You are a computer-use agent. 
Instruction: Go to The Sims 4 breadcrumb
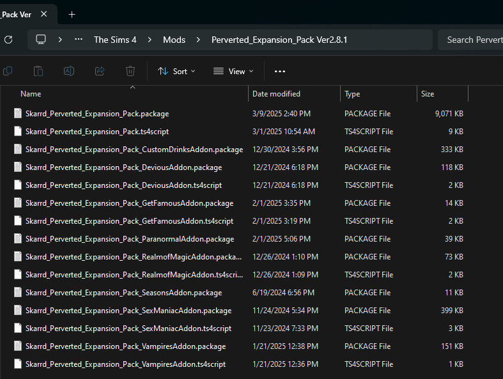(x=115, y=40)
